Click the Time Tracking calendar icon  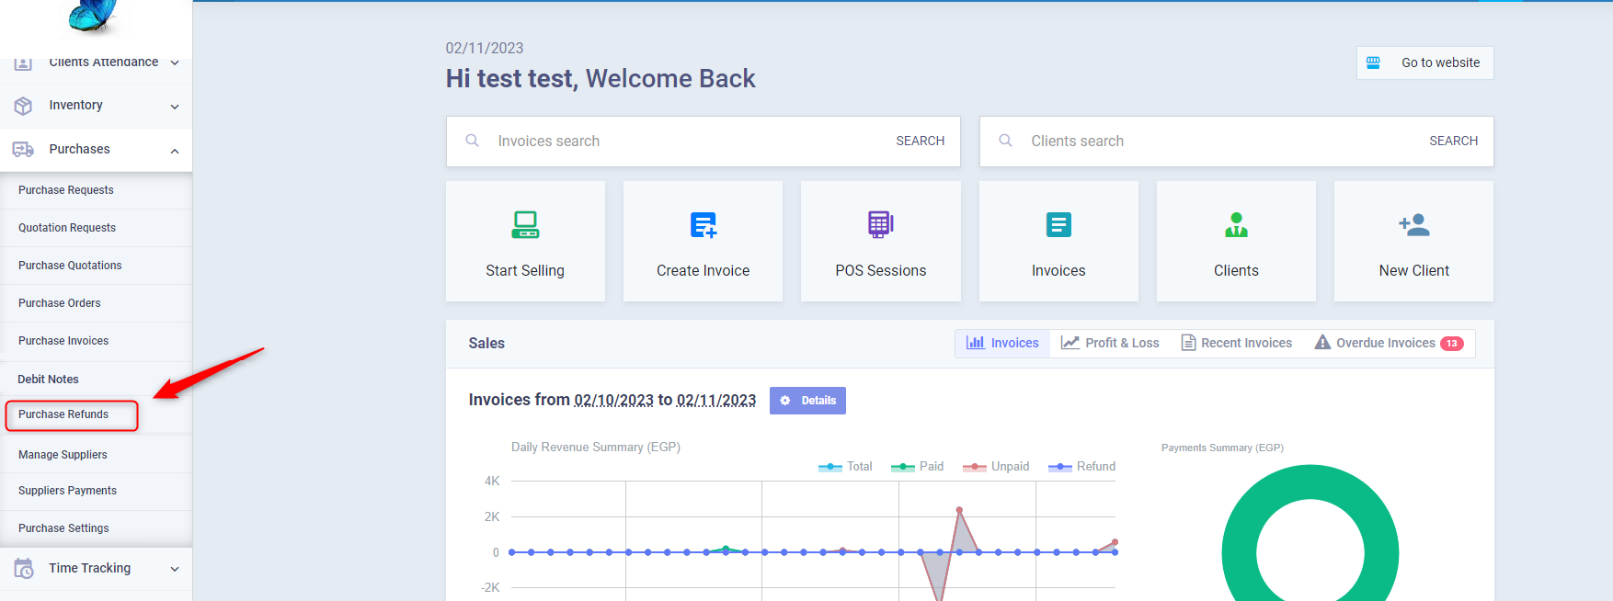24,569
